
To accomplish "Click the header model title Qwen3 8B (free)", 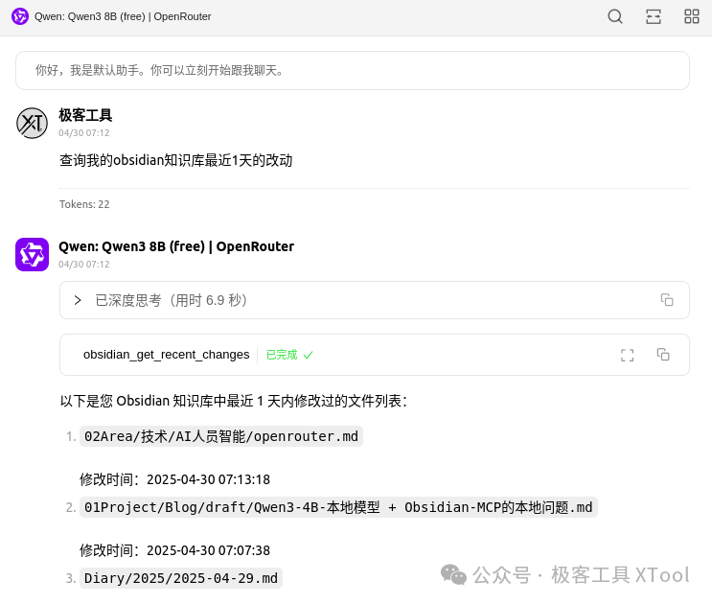I will point(123,16).
